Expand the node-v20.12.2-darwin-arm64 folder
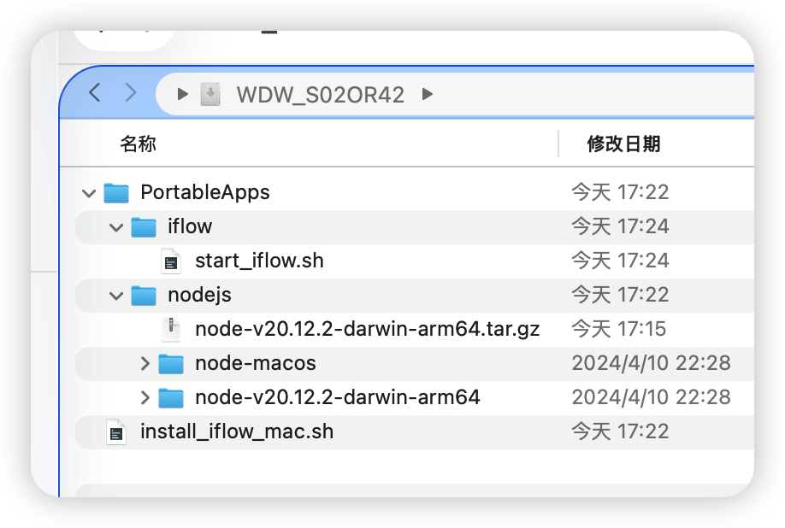785x528 pixels. (144, 397)
